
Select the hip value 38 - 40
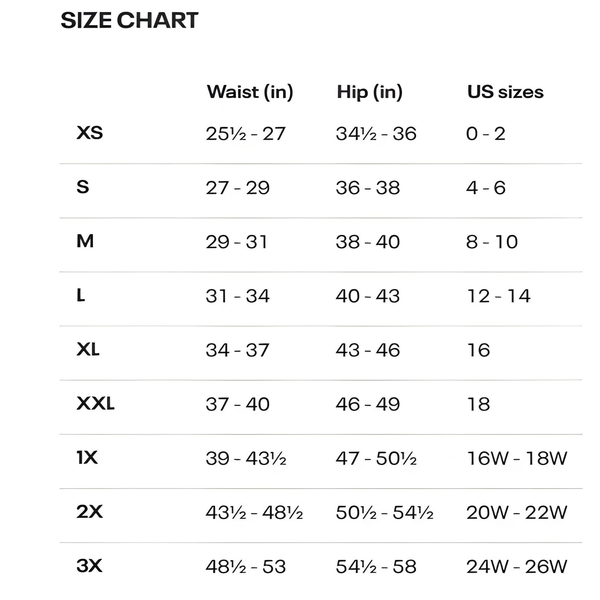[368, 242]
